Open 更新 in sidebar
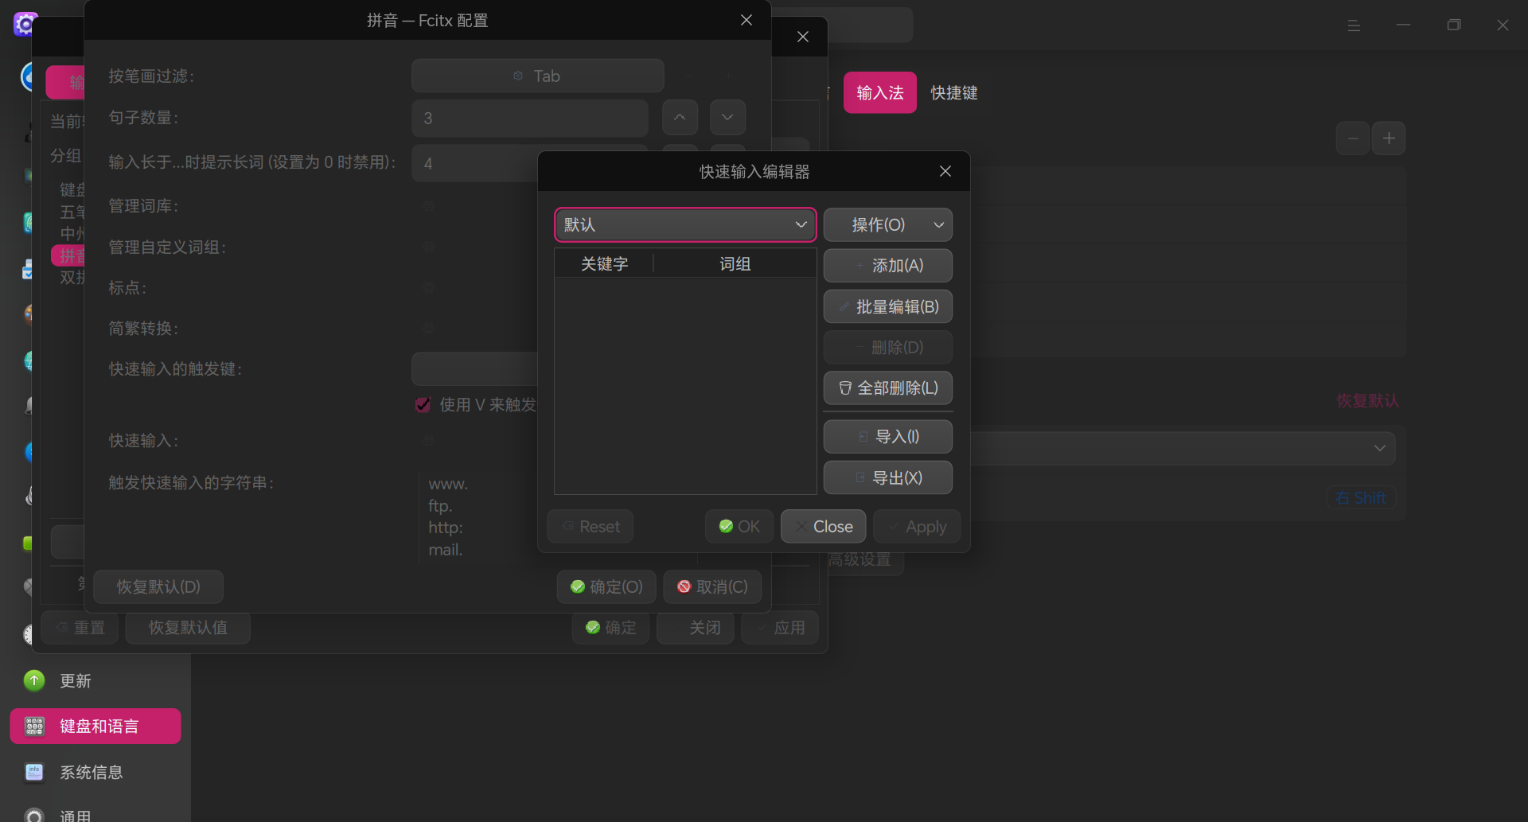 (x=95, y=681)
